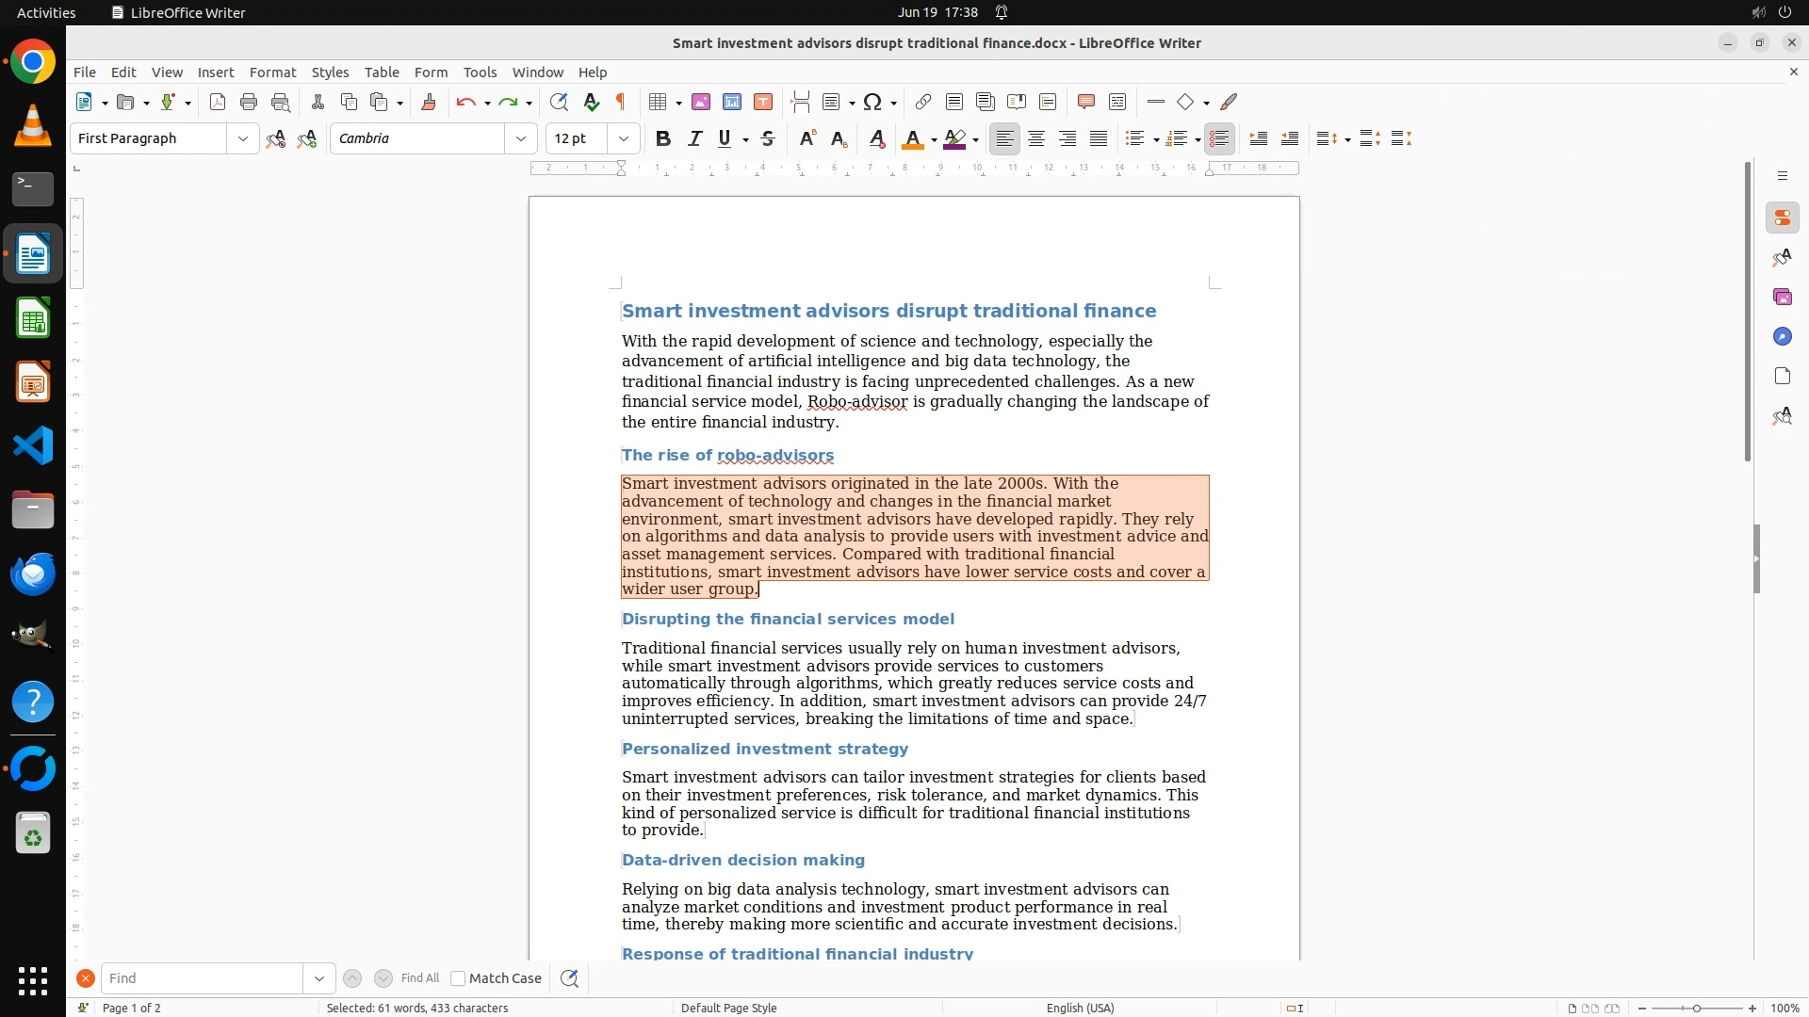Click inside the Find text field
1809x1017 pixels.
pyautogui.click(x=202, y=978)
